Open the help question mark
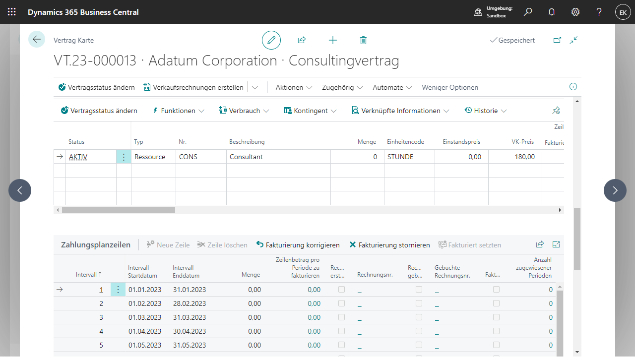The image size is (635, 357). pos(599,12)
